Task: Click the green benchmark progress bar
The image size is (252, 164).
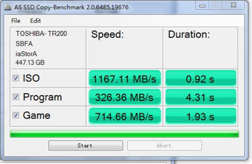Action: [x=124, y=134]
